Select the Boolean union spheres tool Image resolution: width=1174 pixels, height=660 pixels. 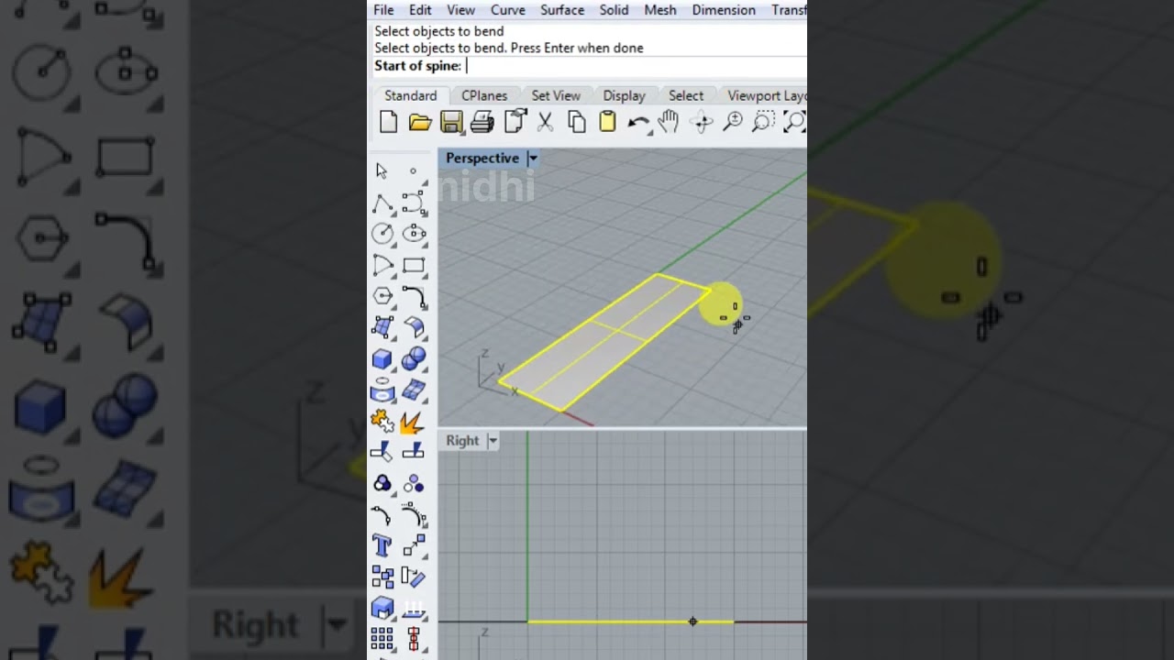[414, 358]
